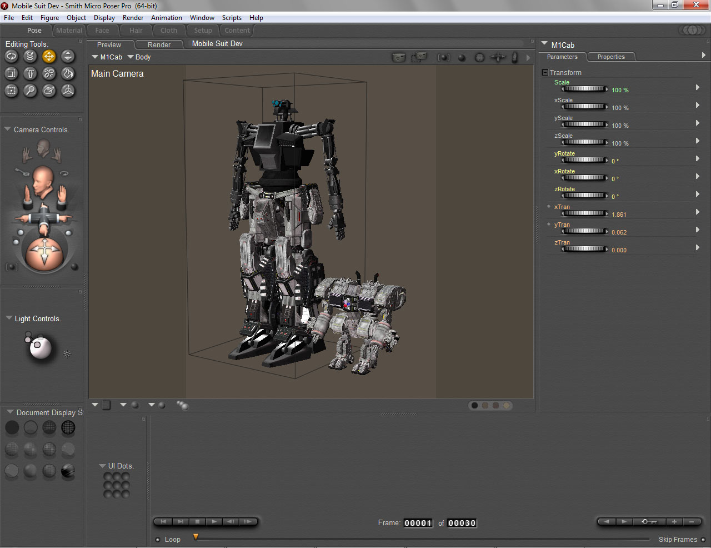Open the Figure menu

pos(49,18)
